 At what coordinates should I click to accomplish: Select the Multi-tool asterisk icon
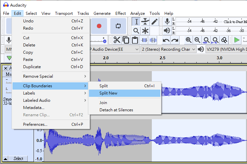tap(145, 31)
